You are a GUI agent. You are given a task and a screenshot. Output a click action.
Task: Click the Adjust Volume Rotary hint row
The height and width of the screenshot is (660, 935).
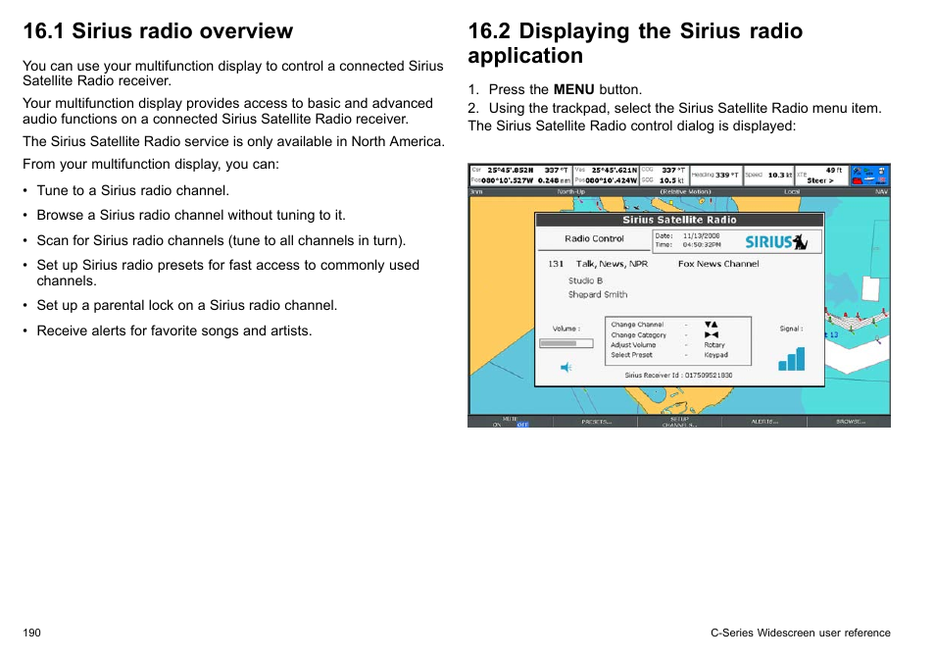coord(667,345)
